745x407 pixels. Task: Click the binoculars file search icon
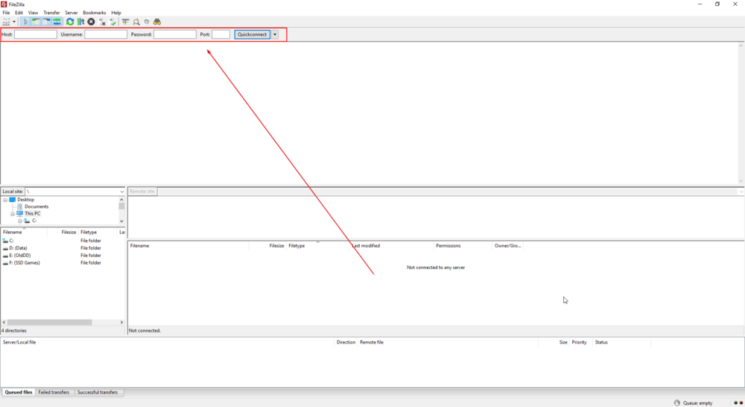pyautogui.click(x=157, y=22)
